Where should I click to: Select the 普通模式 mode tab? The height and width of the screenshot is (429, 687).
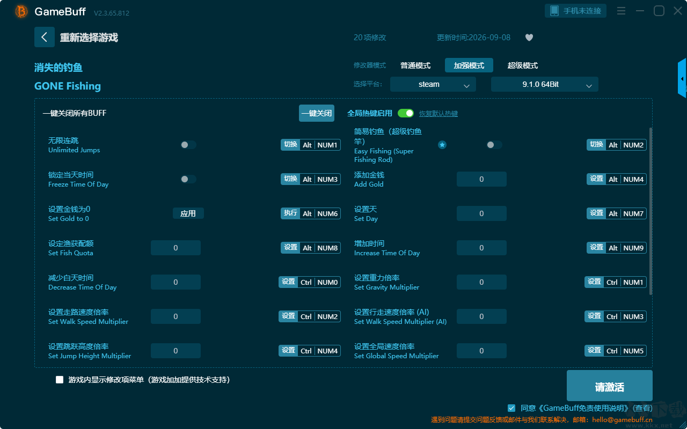415,65
